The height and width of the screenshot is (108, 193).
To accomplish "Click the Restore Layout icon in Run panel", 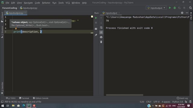I will click(x=96, y=29).
